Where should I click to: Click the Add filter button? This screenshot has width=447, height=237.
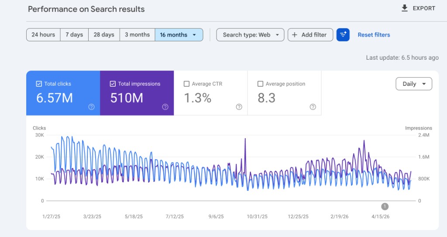[x=310, y=35]
